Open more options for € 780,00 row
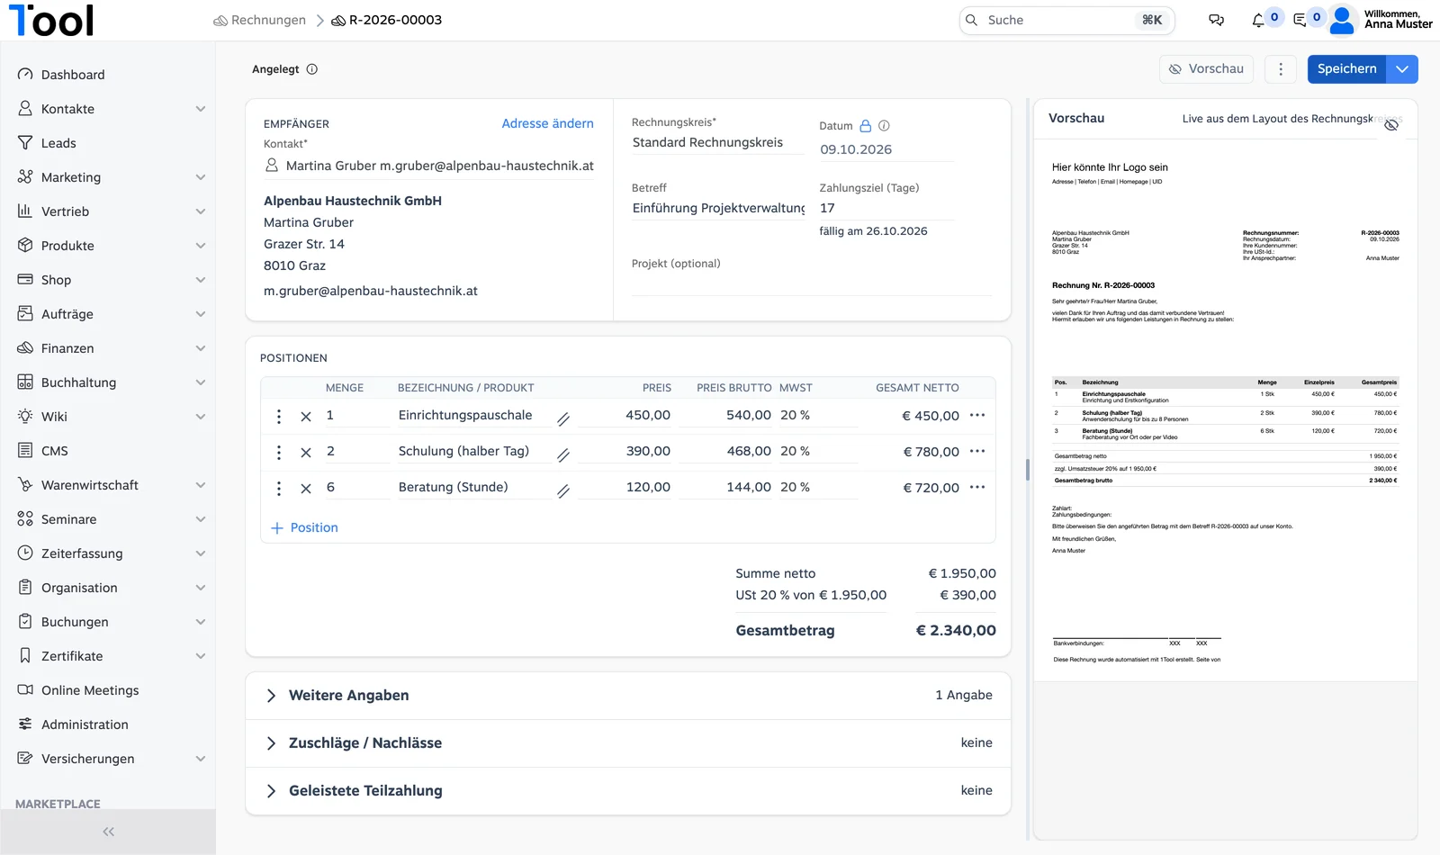This screenshot has height=855, width=1440. point(977,451)
